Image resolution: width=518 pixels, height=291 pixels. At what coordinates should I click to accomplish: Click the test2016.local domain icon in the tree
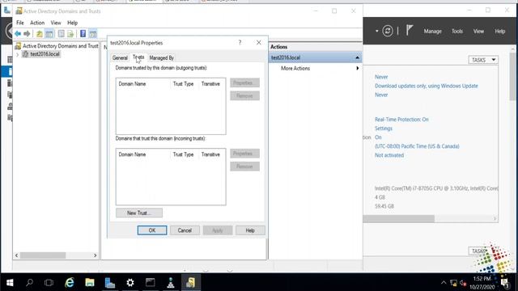click(25, 54)
